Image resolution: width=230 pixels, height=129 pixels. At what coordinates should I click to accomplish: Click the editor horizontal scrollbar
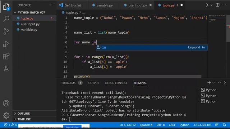tap(138, 76)
